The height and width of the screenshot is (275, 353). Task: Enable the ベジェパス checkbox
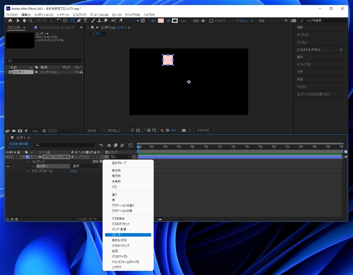point(211,21)
